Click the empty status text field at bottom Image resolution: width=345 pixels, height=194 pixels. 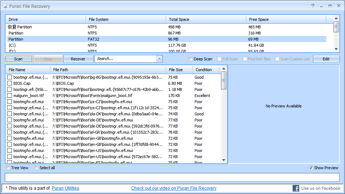[172, 177]
